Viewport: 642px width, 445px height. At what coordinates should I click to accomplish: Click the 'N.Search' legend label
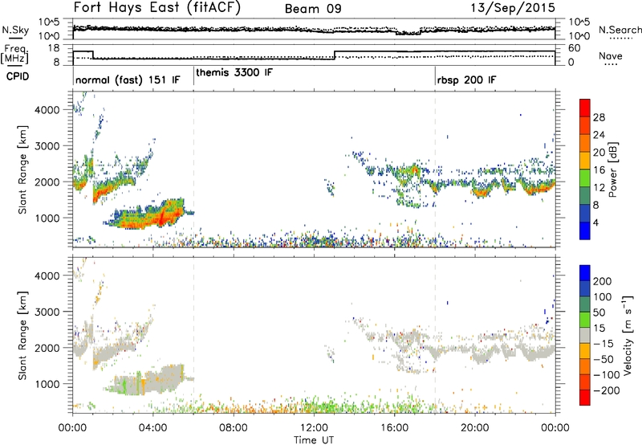click(x=620, y=30)
